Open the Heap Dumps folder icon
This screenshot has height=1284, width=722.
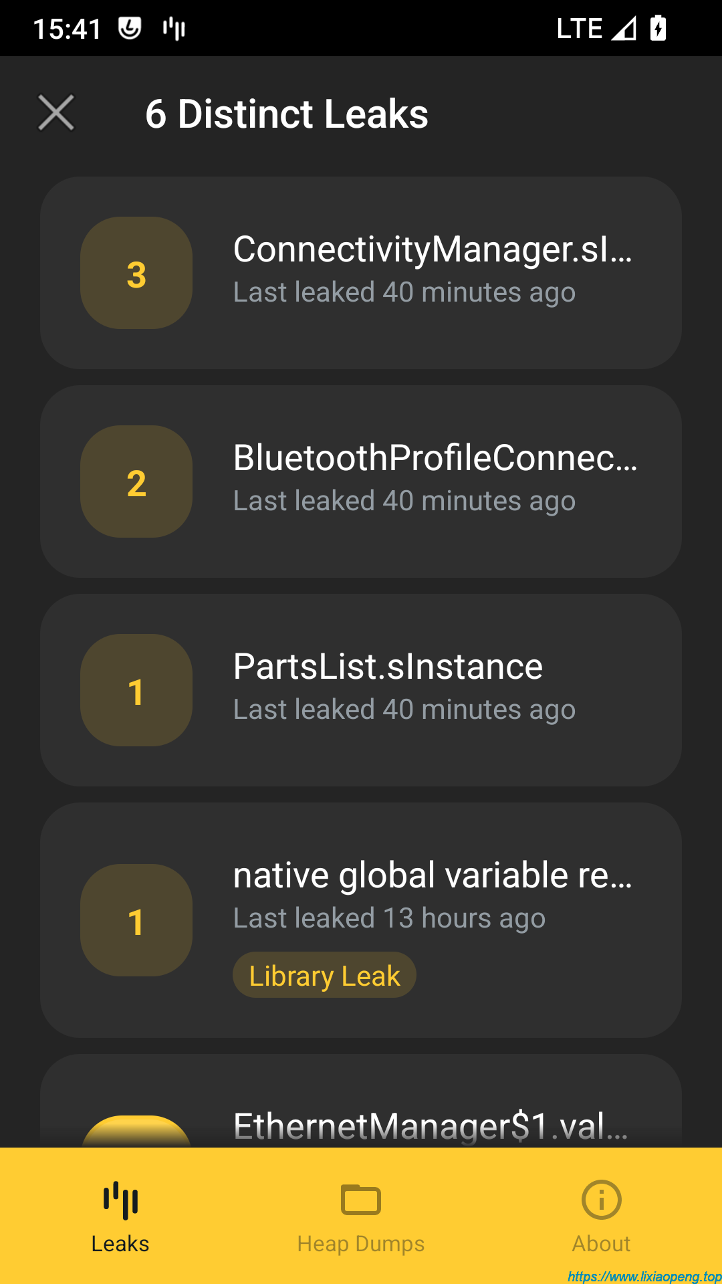361,1200
